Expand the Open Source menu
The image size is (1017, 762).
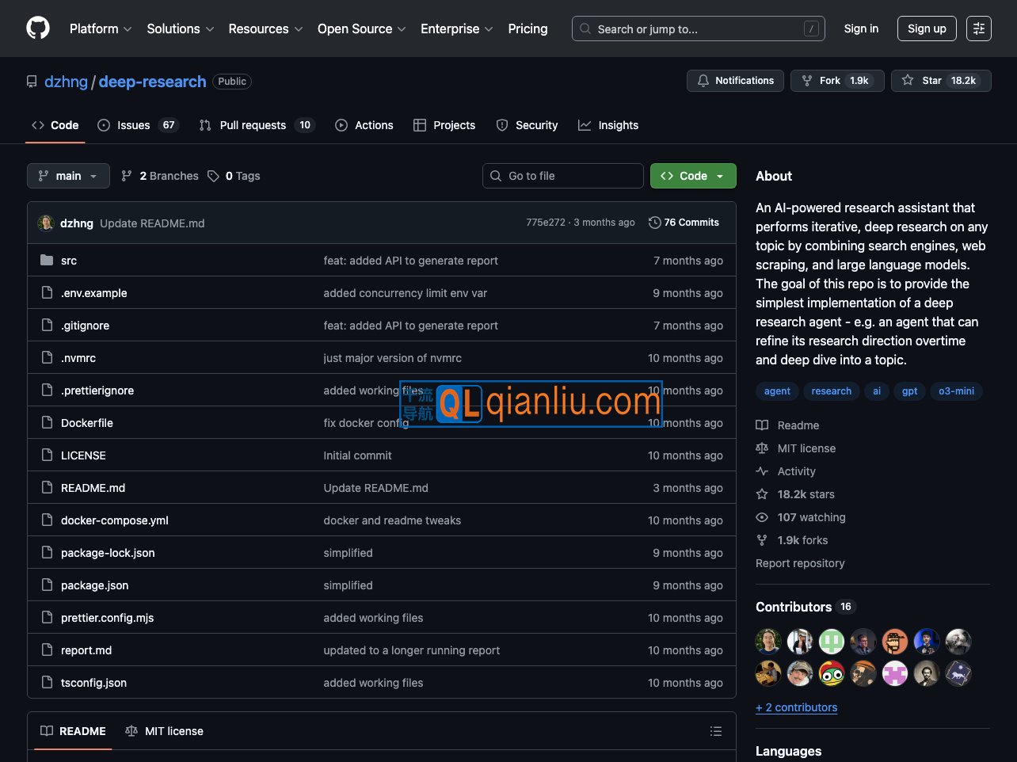click(x=361, y=29)
